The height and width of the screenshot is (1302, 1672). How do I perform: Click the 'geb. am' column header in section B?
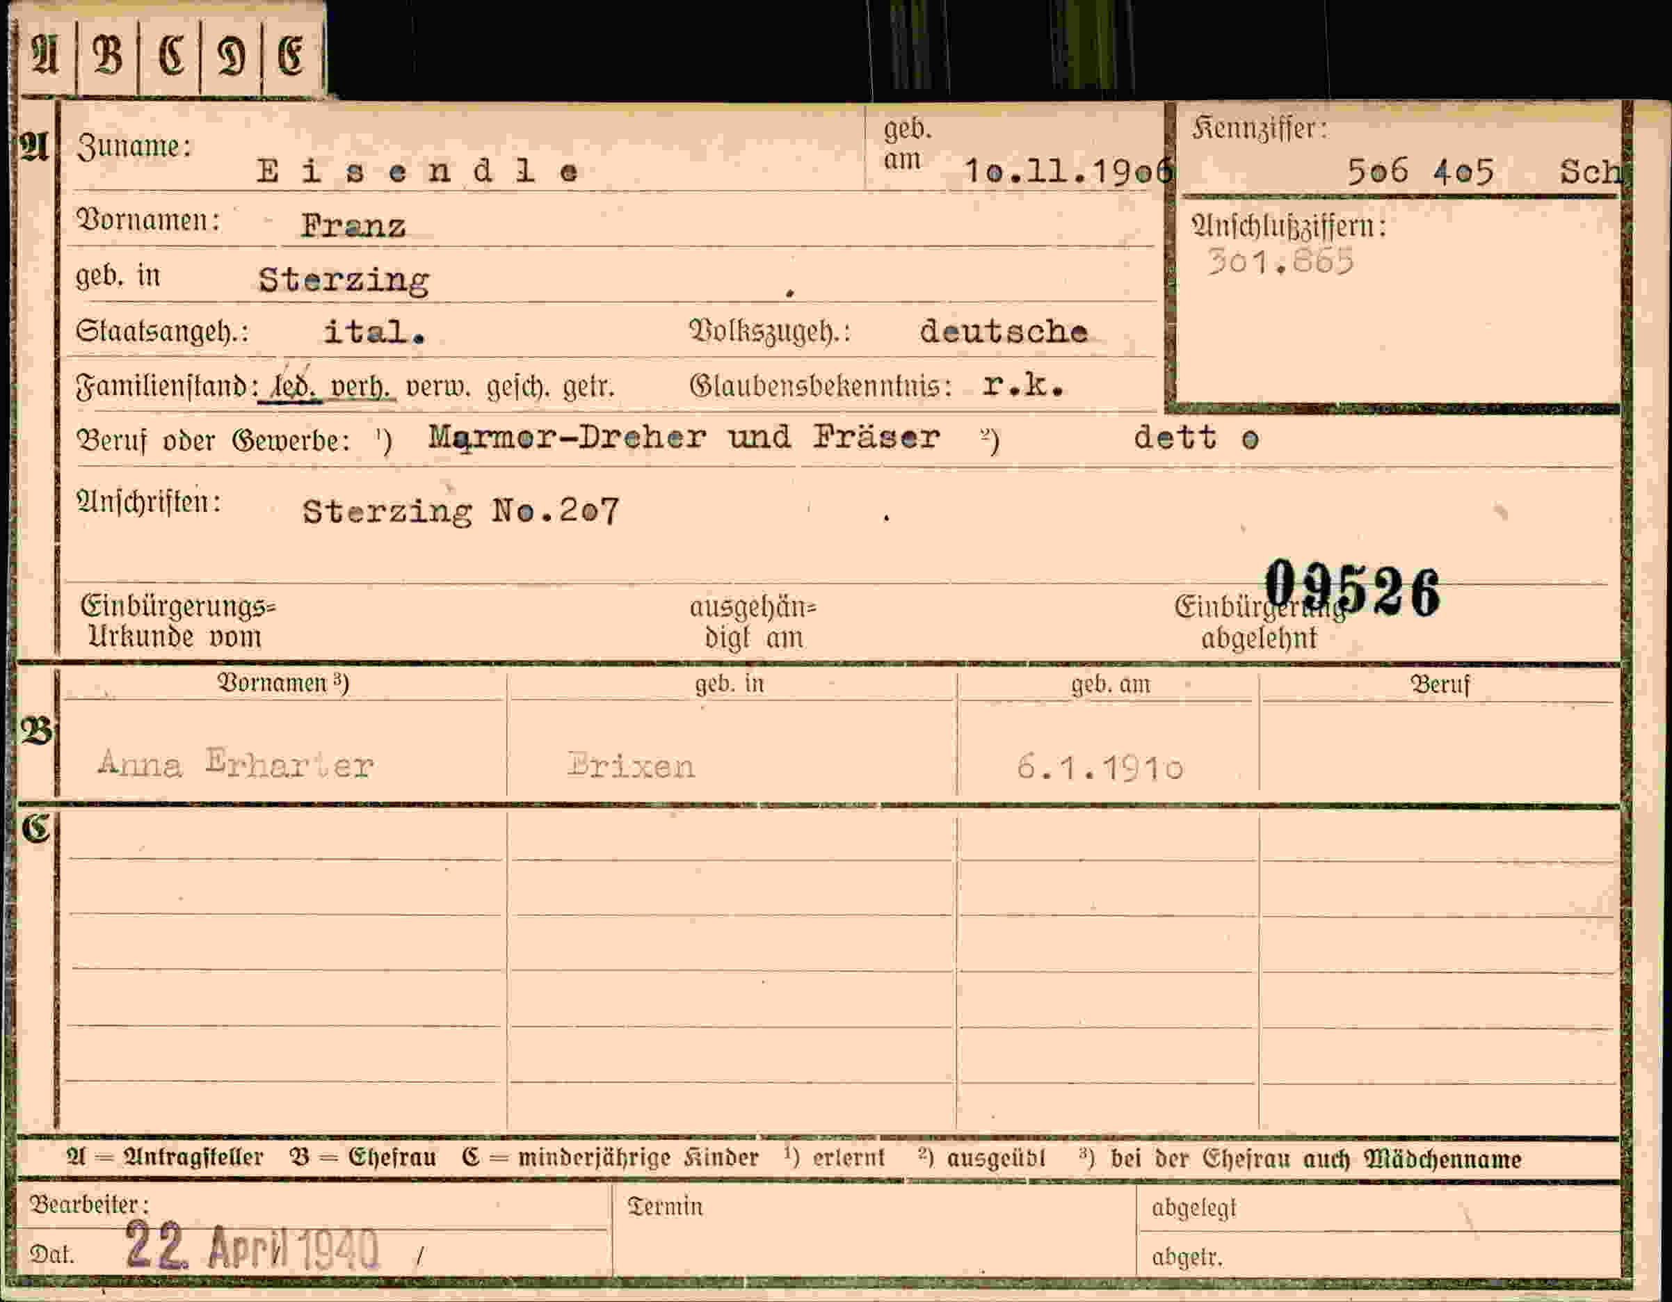pyautogui.click(x=1110, y=684)
